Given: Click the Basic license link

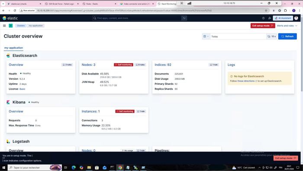Looking at the screenshot, I should click(x=23, y=89).
